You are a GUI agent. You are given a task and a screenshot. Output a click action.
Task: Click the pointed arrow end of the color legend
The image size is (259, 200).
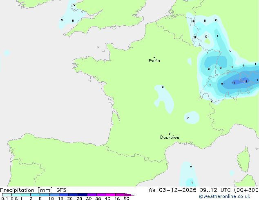129,195
